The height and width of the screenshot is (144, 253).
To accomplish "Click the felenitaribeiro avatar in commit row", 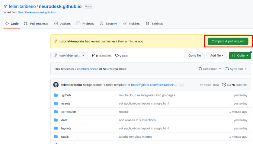I will click(56, 85).
